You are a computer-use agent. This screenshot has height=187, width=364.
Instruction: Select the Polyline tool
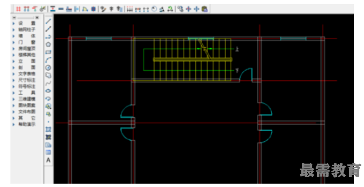48,37
